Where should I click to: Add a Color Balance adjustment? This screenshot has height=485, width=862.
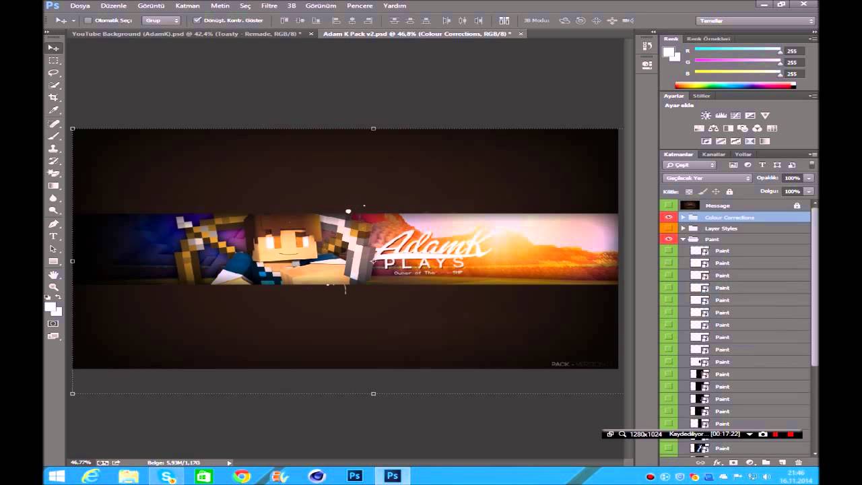coord(713,129)
